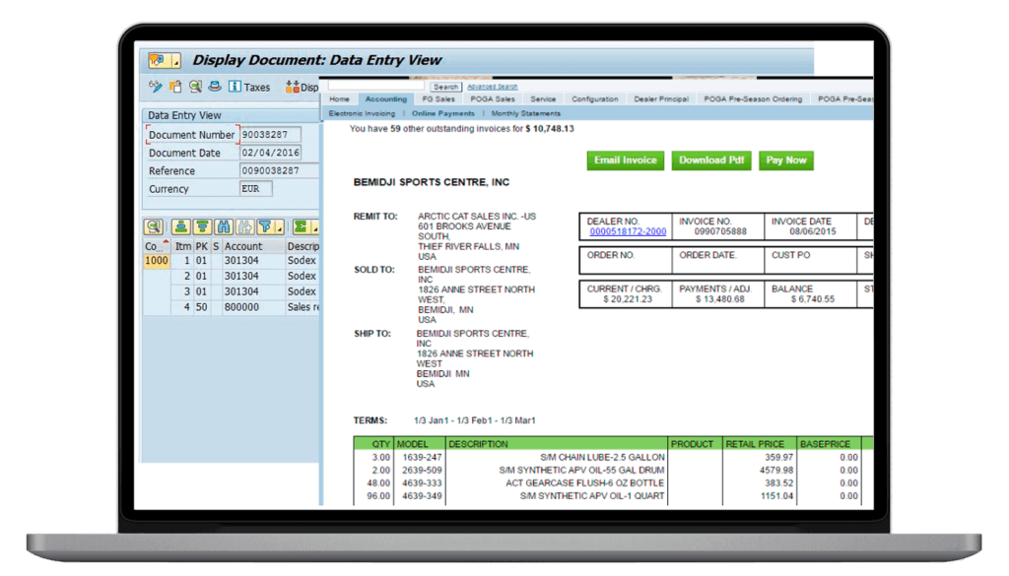This screenshot has height=576, width=1009.
Task: Open the Total sigma dropdown arrow
Action: (x=314, y=227)
